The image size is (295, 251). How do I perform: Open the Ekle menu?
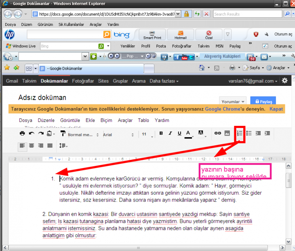tap(90, 120)
